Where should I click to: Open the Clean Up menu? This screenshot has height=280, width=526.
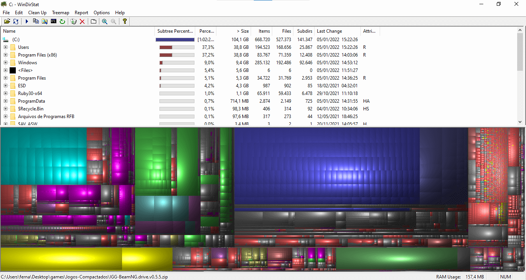click(37, 13)
